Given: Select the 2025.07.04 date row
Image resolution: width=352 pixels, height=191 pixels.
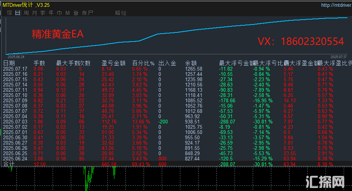Looking at the screenshot, I should tap(15, 117).
